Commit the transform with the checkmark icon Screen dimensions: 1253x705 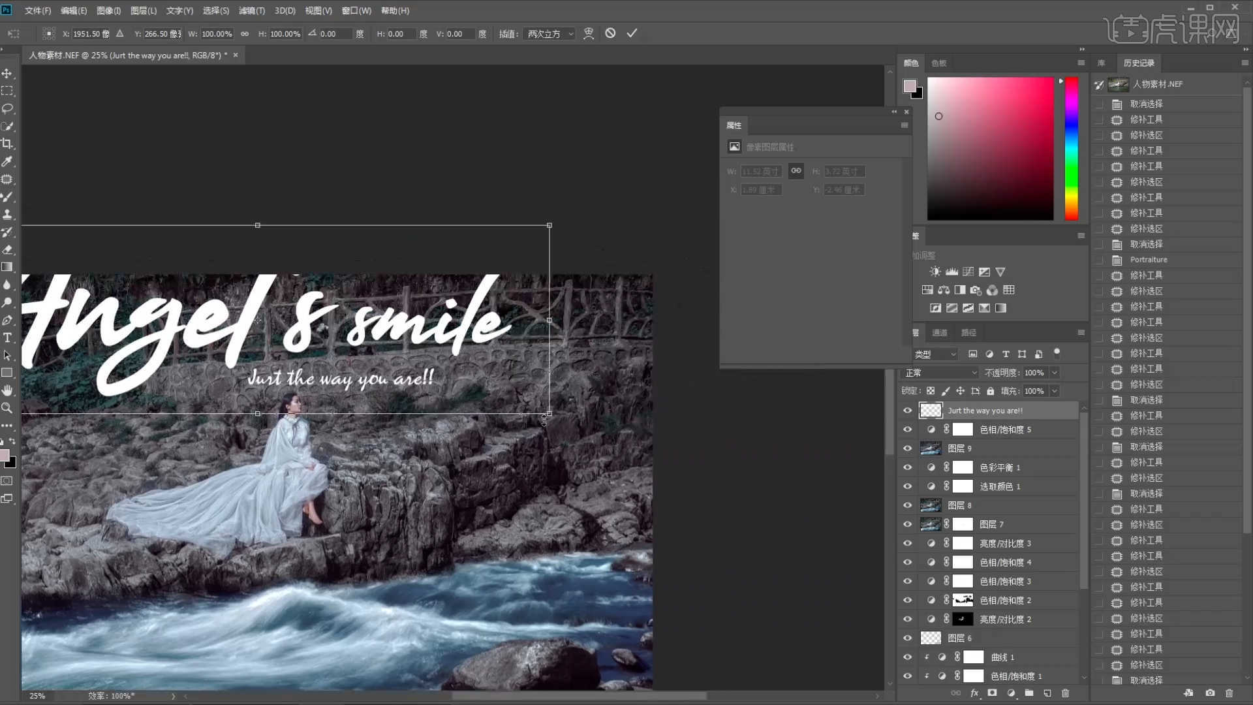pos(632,33)
